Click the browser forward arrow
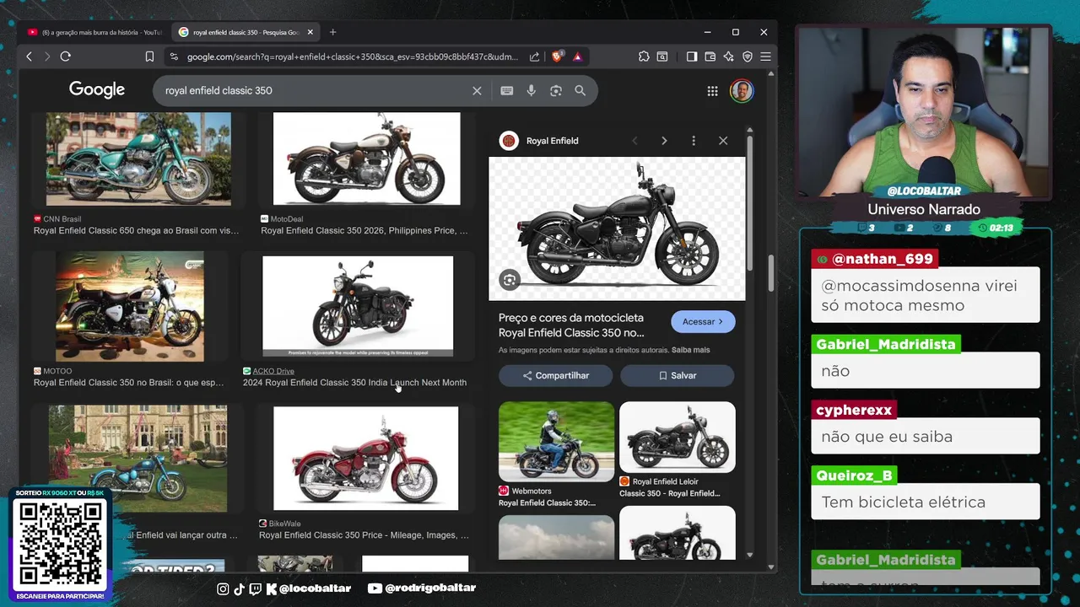Screen dimensions: 1080x607 47,56
